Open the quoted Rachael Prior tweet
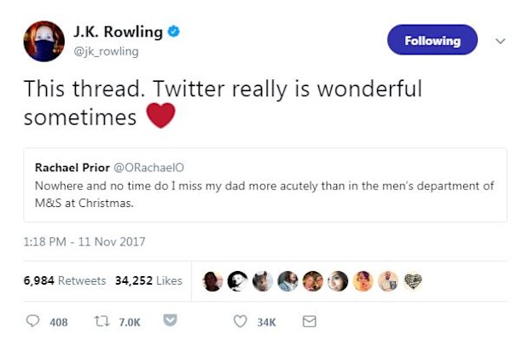529x352 pixels. tap(265, 185)
